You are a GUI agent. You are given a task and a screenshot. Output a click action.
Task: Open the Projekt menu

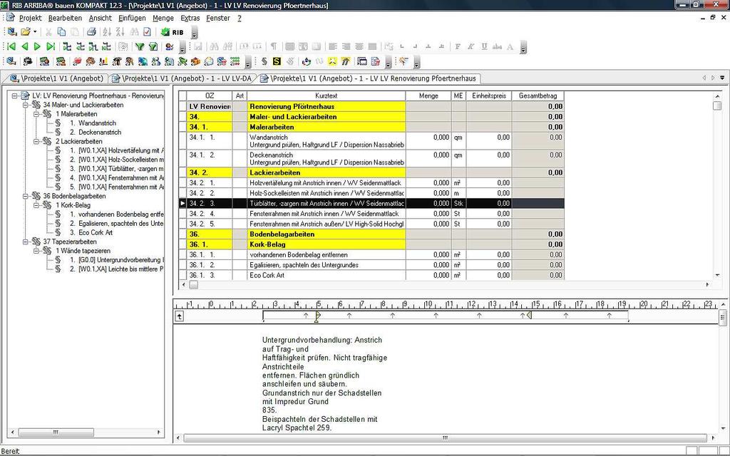click(30, 18)
